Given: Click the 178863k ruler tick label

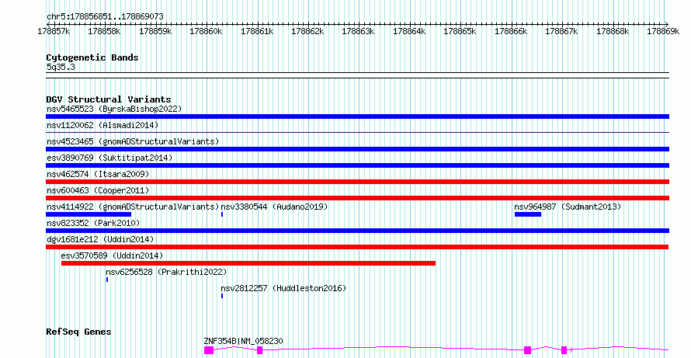Looking at the screenshot, I should pyautogui.click(x=359, y=32).
